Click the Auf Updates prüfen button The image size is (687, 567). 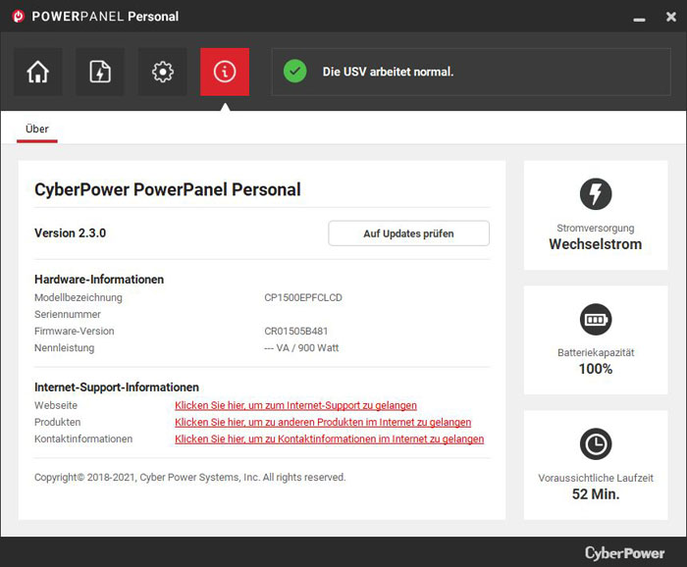[408, 233]
